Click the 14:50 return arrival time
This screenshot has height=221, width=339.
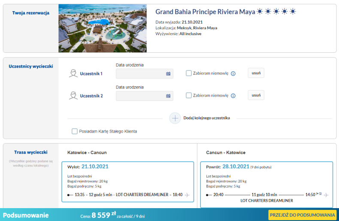click(310, 195)
